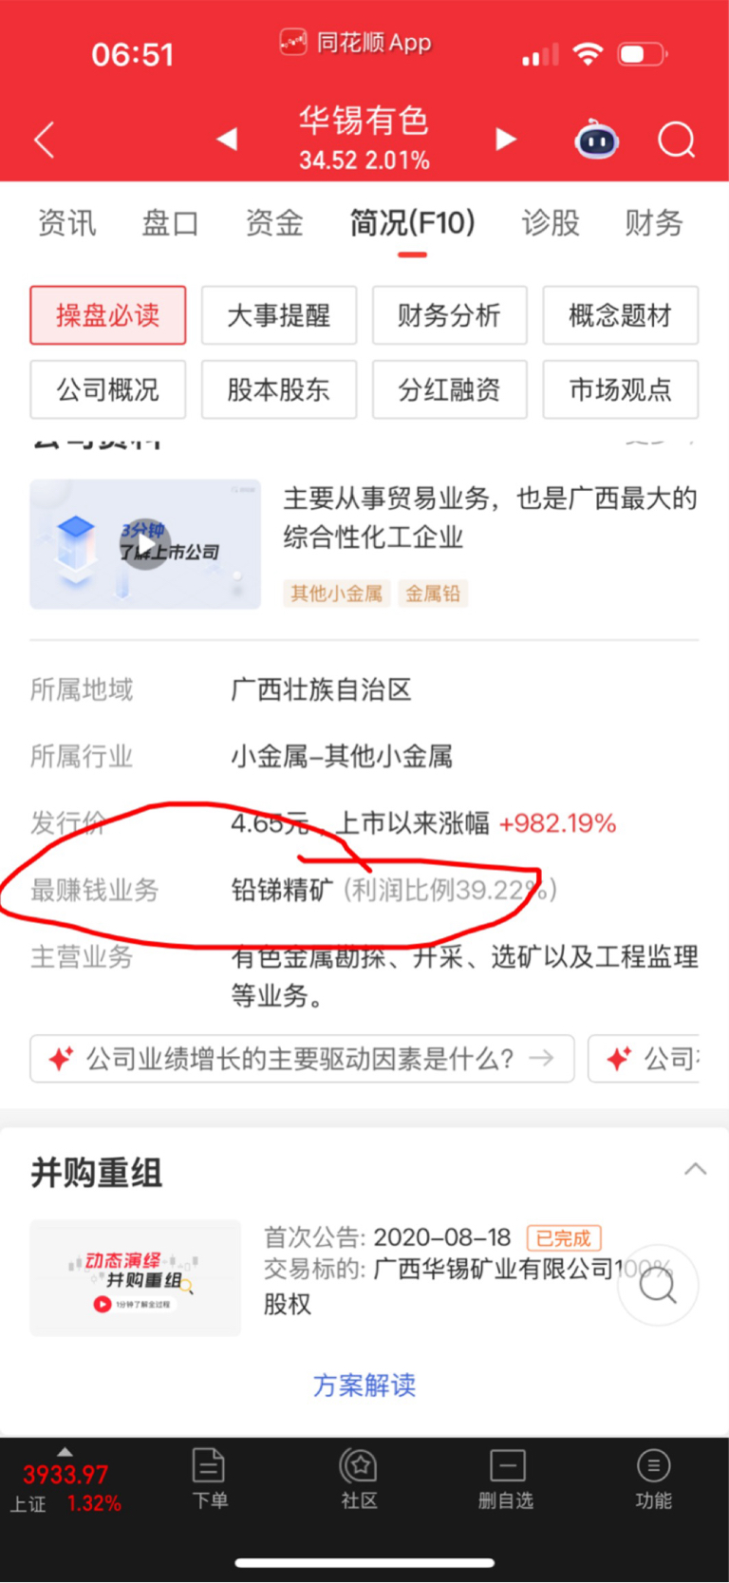The image size is (729, 1583).
Task: Select 股本股东 category button
Action: pyautogui.click(x=279, y=389)
